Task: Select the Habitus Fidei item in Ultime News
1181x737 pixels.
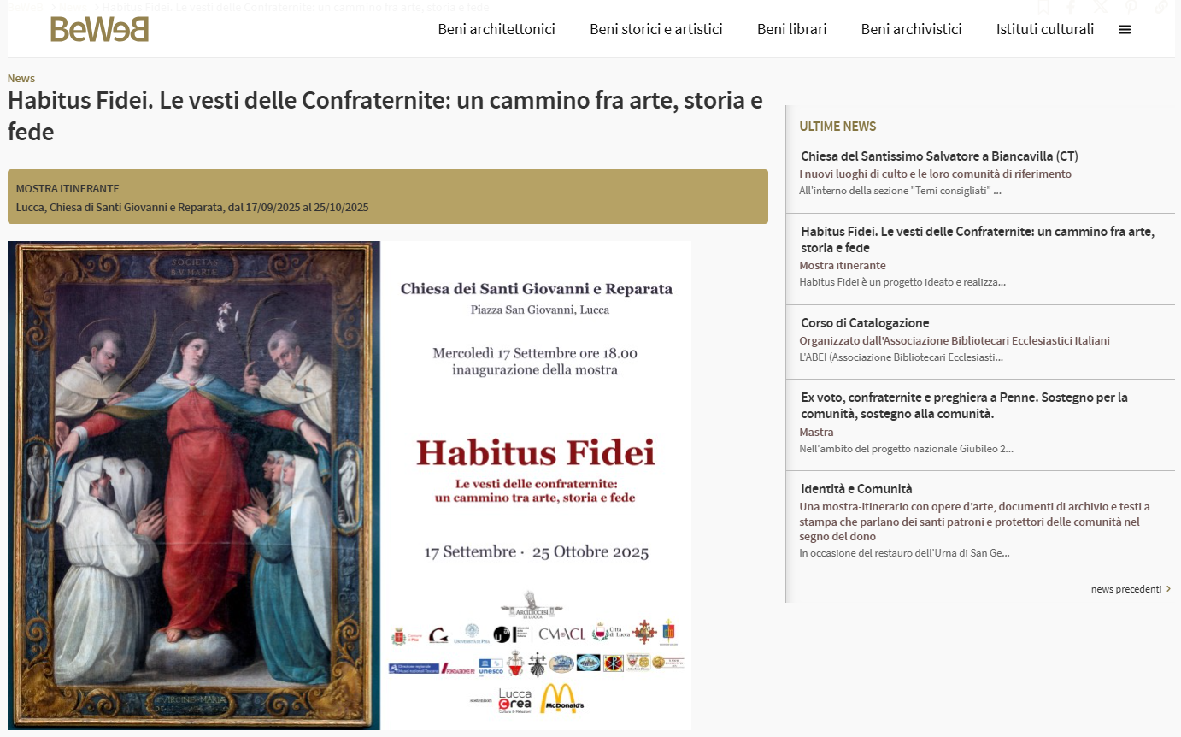Action: (x=978, y=239)
